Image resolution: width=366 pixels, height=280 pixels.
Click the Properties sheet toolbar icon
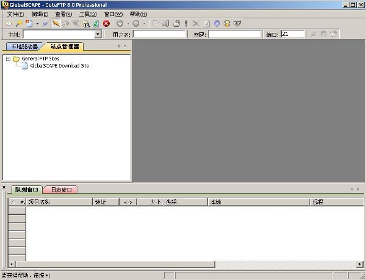pyautogui.click(x=207, y=24)
